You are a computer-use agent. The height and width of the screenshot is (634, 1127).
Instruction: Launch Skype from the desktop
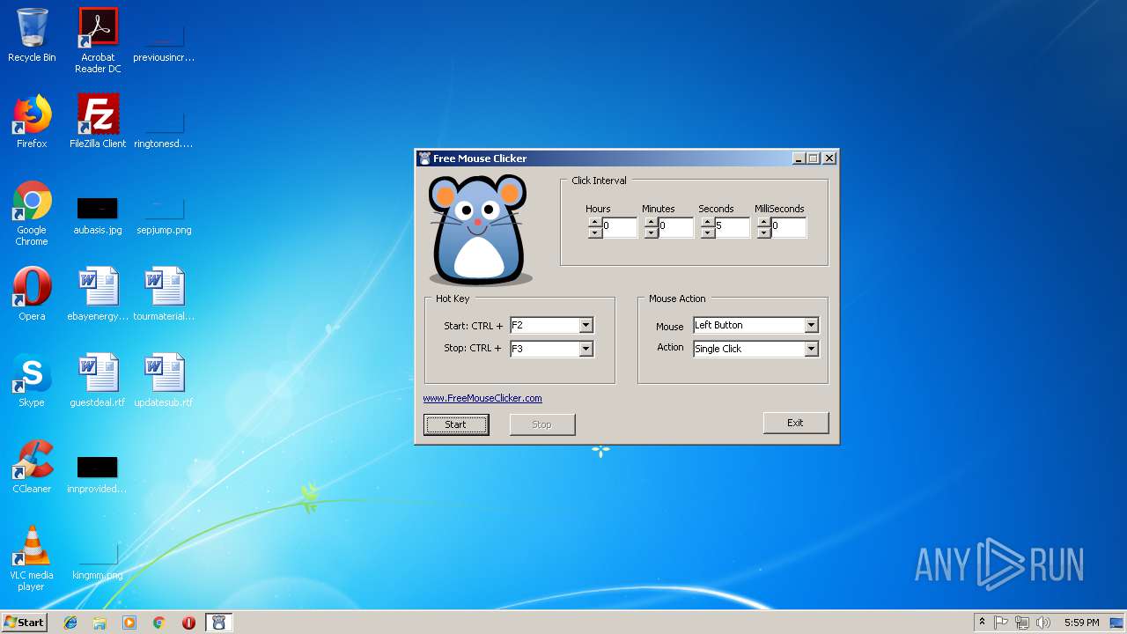[32, 380]
